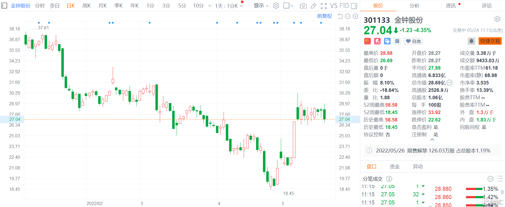Screen dimensions: 505x207
Task: Select 5分 chart period
Action: (x=182, y=6)
